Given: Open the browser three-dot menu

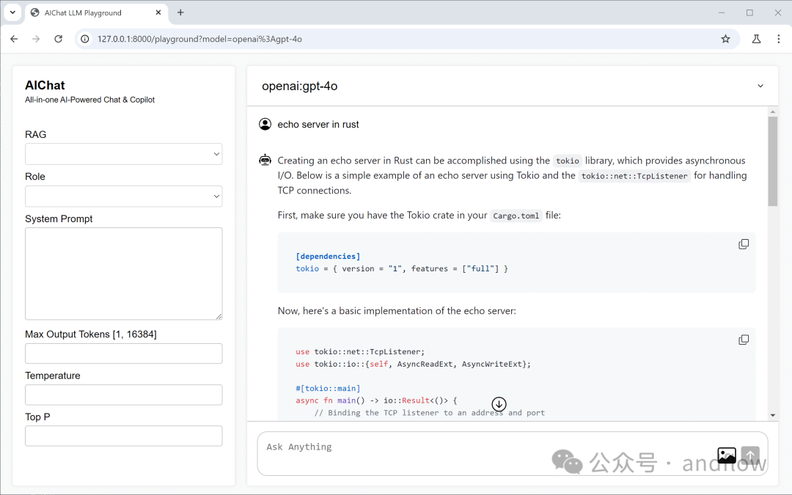Looking at the screenshot, I should coord(778,39).
